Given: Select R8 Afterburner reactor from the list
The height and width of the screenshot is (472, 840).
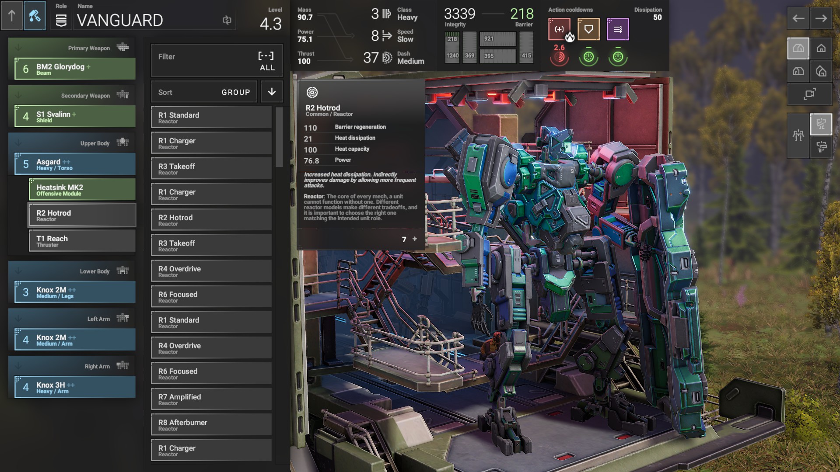Looking at the screenshot, I should pyautogui.click(x=211, y=425).
